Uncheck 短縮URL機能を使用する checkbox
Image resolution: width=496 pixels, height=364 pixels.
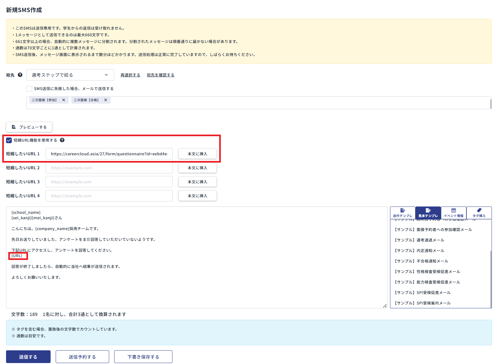point(9,140)
